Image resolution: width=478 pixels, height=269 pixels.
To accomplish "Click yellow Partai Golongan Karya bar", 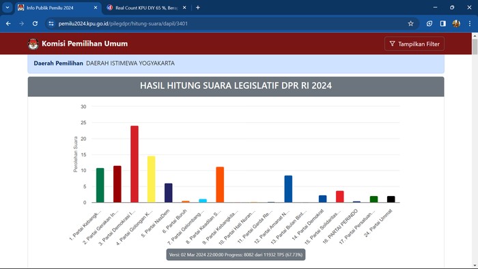I will [151, 179].
